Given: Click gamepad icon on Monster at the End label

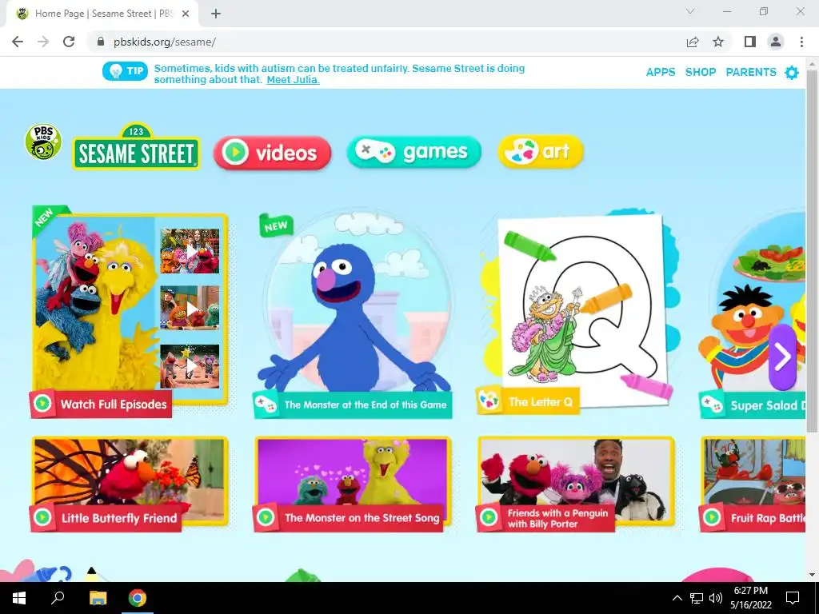Looking at the screenshot, I should pyautogui.click(x=266, y=404).
